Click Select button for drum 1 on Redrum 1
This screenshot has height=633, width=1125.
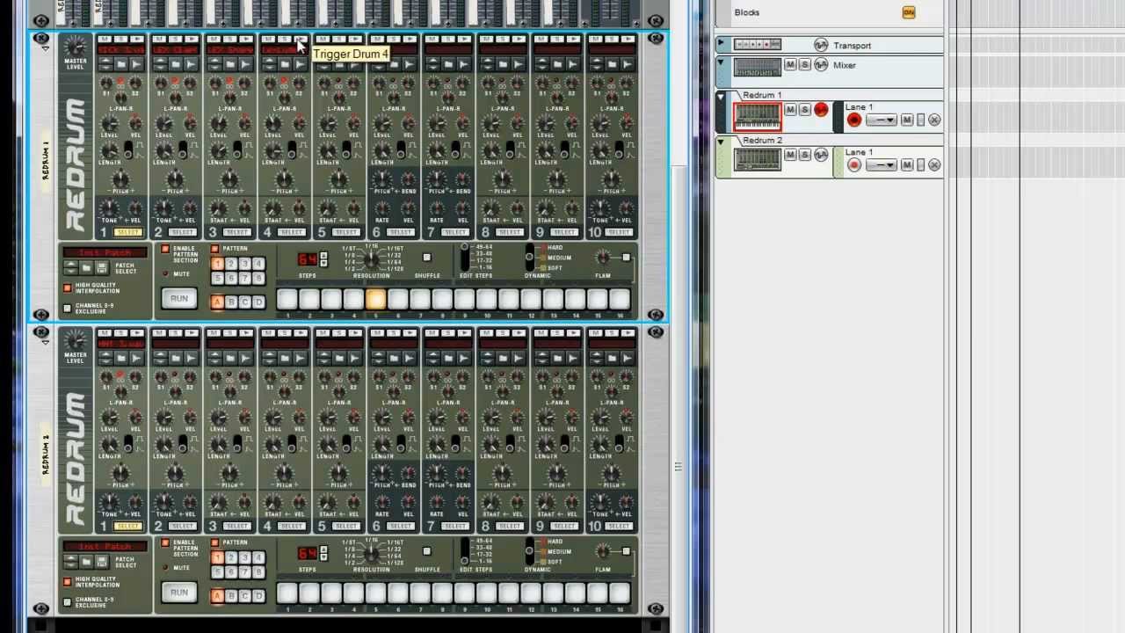pyautogui.click(x=128, y=232)
